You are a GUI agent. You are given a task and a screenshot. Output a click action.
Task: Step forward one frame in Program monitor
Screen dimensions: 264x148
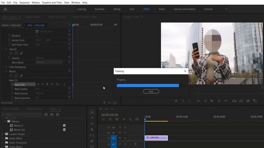[219, 101]
